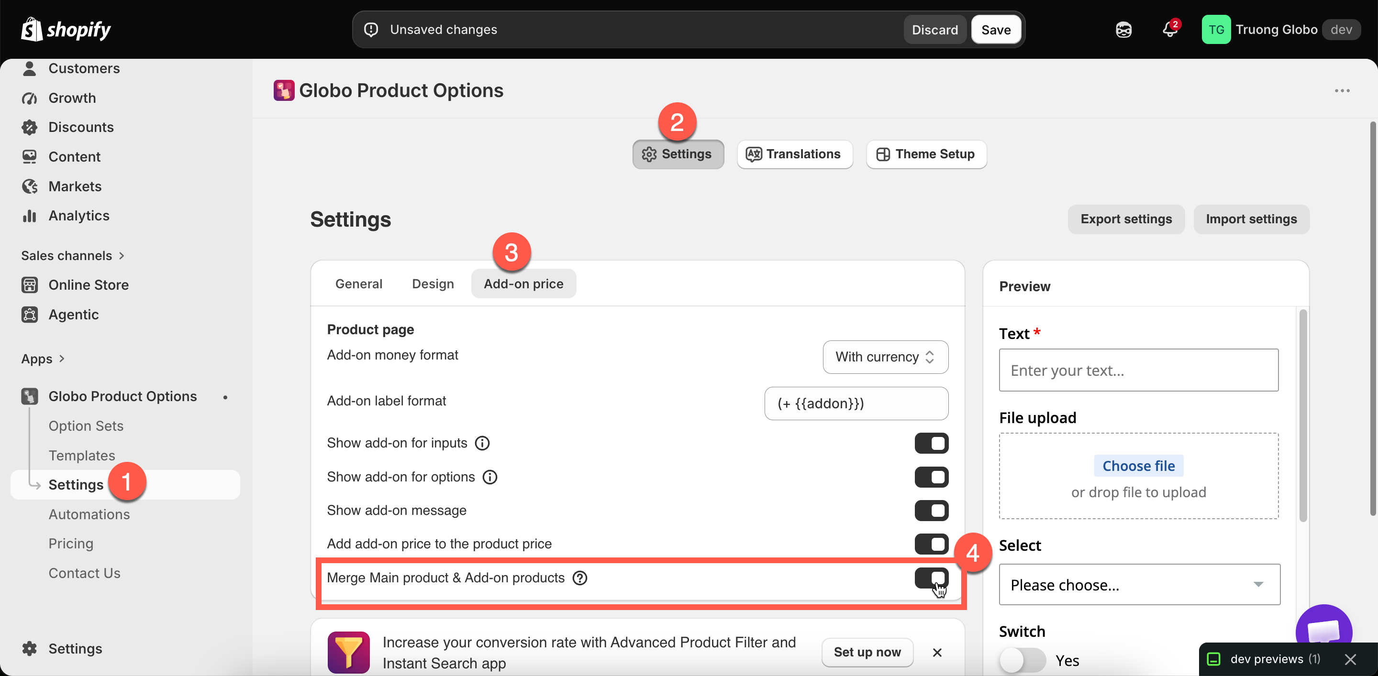Expand Sales channels section
1378x676 pixels.
click(x=73, y=255)
